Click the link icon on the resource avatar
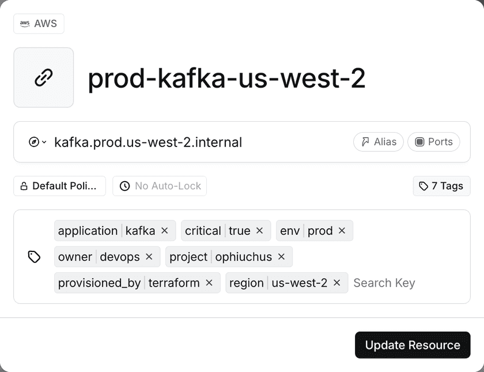 [44, 77]
